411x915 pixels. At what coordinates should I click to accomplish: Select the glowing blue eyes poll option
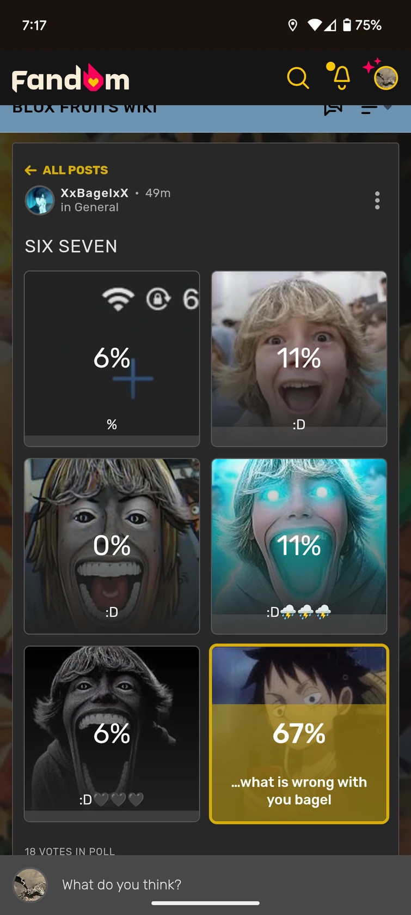tap(299, 546)
